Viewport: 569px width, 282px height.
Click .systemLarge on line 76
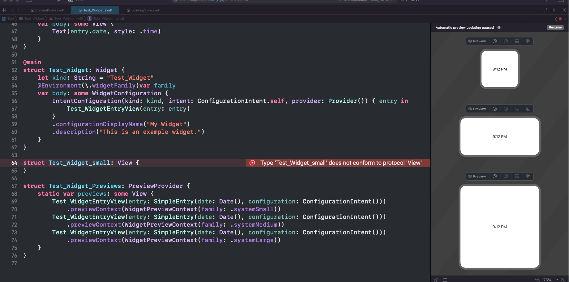click(x=252, y=240)
